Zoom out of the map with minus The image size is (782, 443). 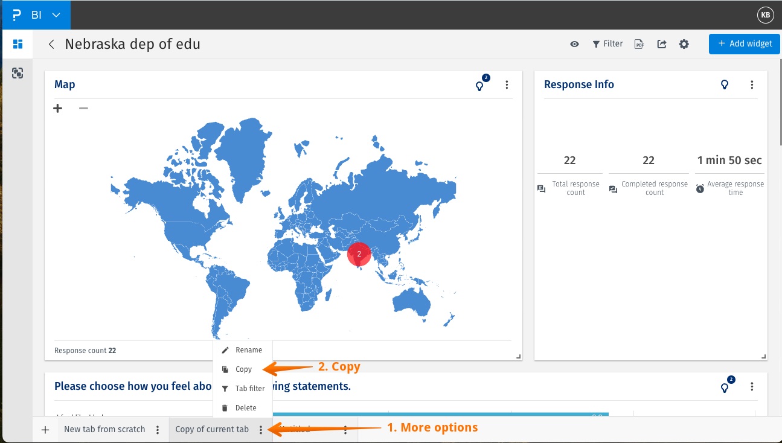tap(83, 109)
